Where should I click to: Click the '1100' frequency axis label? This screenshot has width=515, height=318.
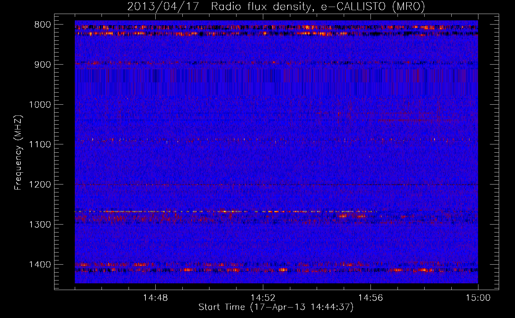coord(40,144)
